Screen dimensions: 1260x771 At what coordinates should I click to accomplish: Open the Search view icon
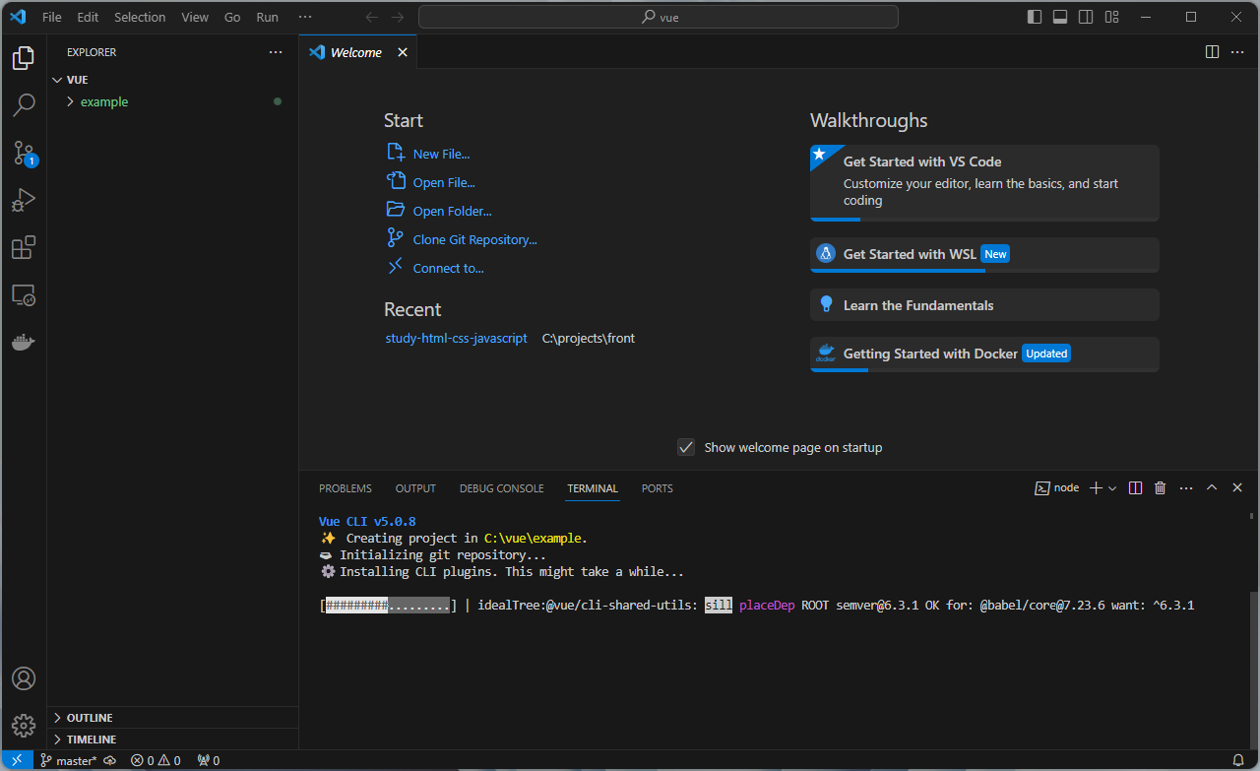(x=24, y=105)
